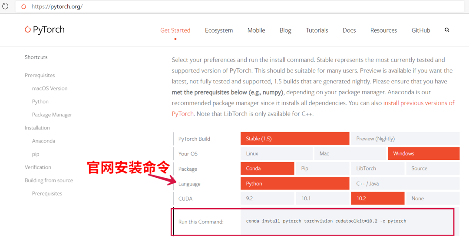
Task: Click the 'Package' row label
Action: tap(188, 169)
